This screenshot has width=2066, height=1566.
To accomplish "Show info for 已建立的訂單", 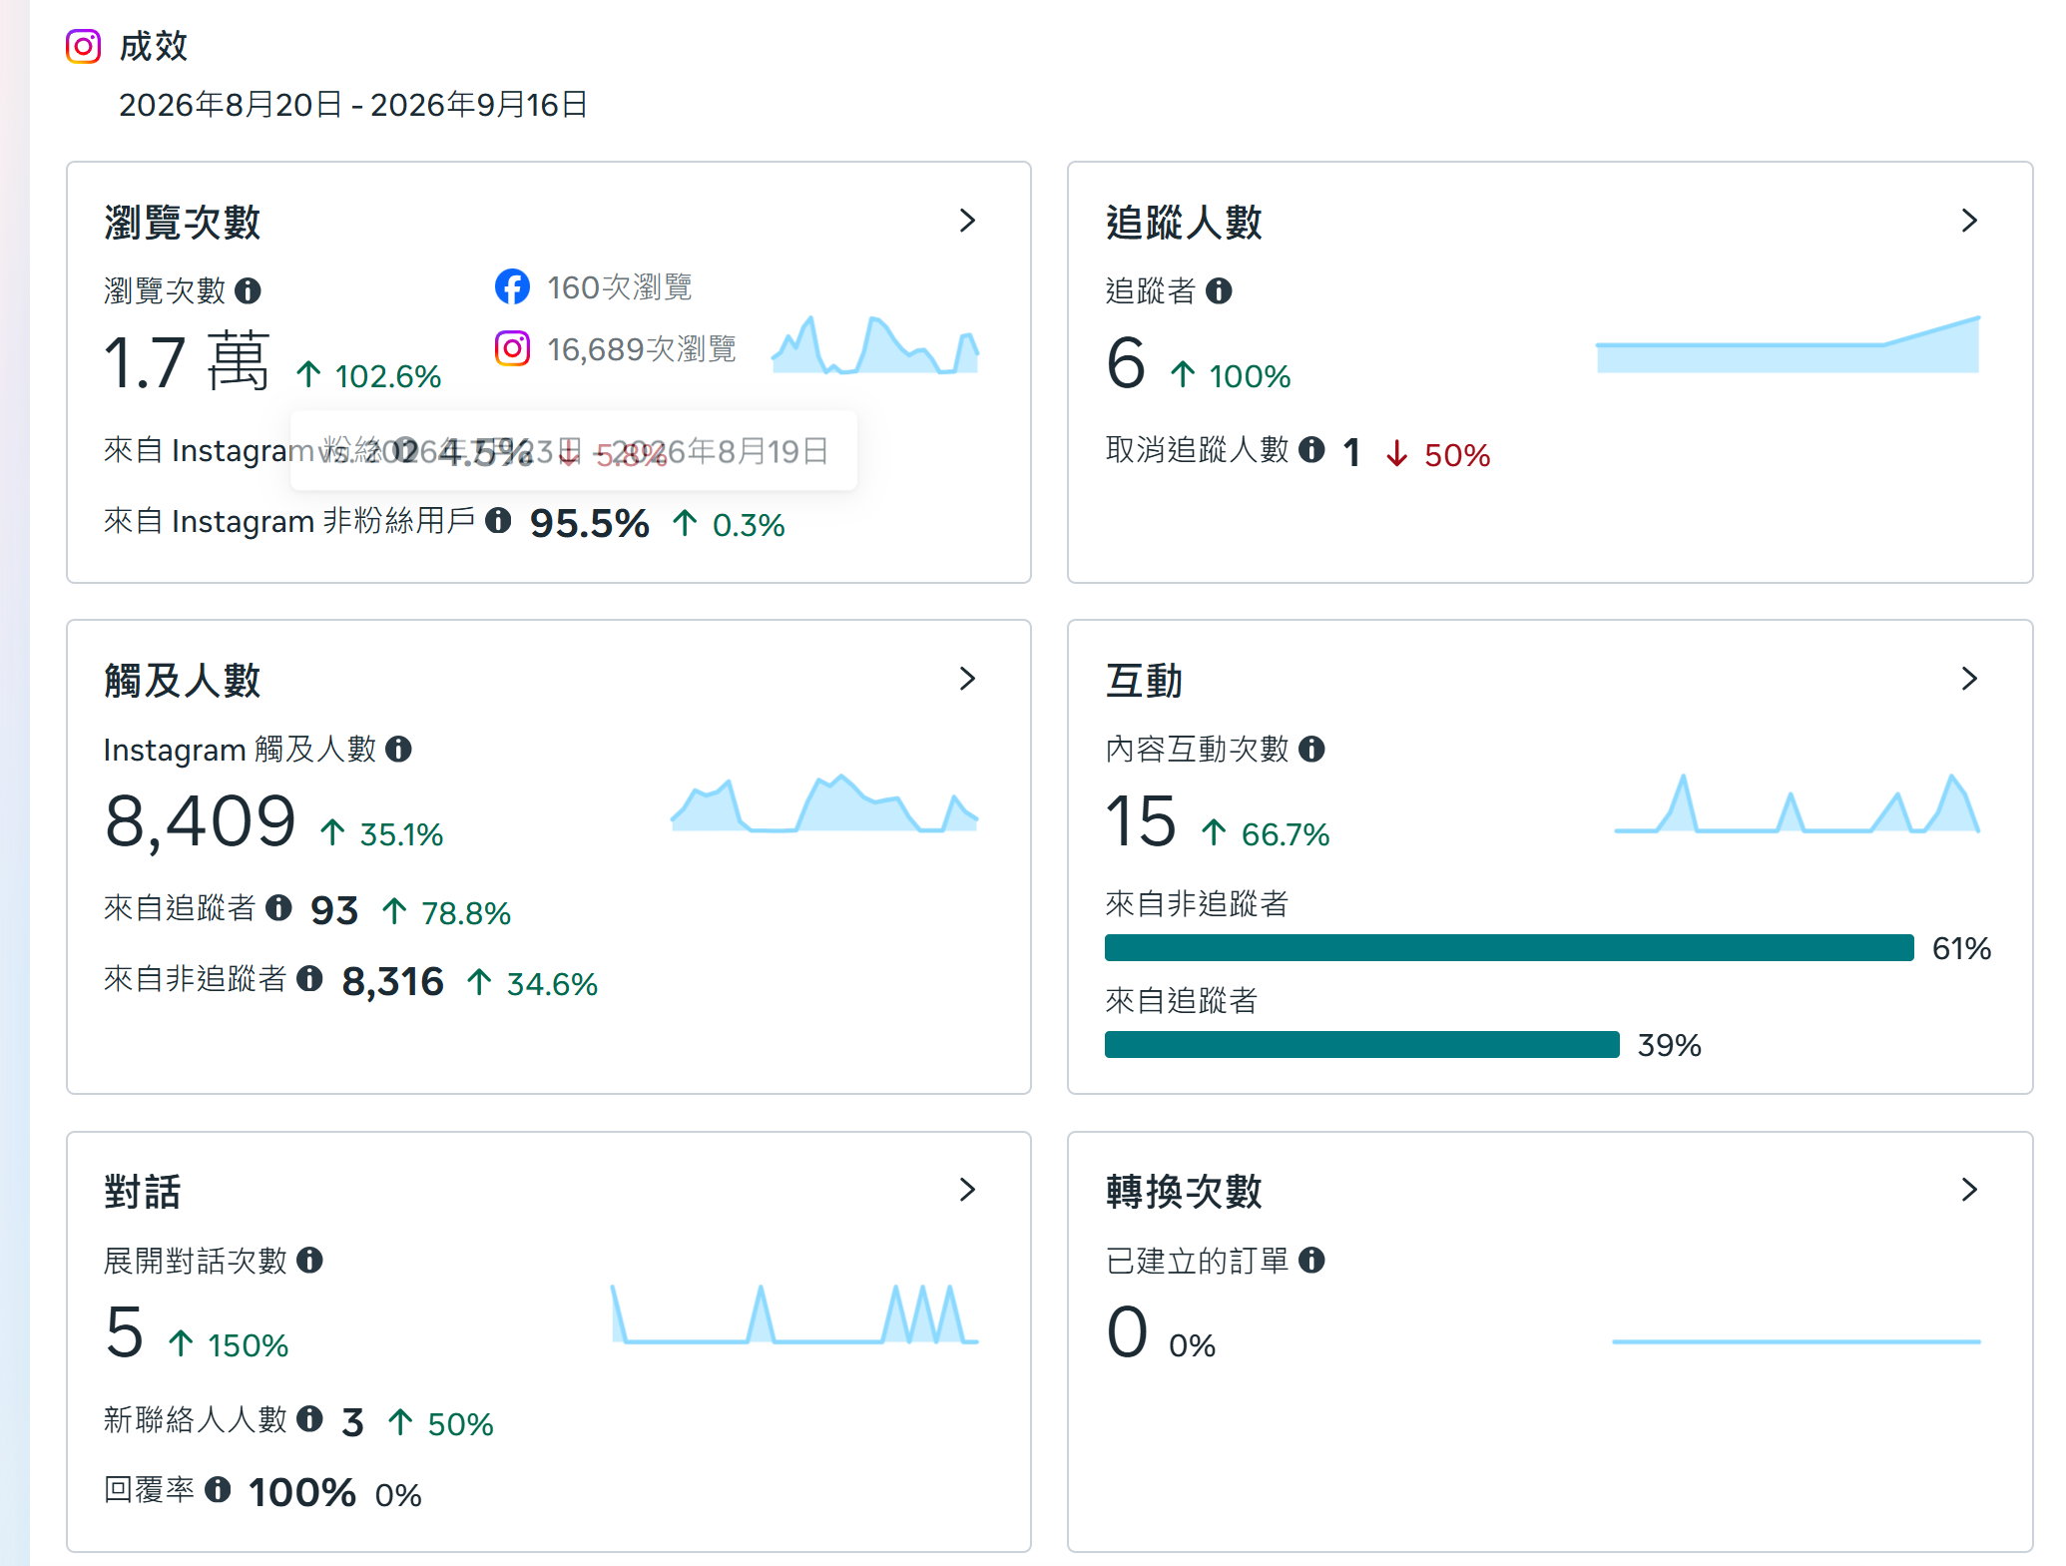I will point(1311,1260).
